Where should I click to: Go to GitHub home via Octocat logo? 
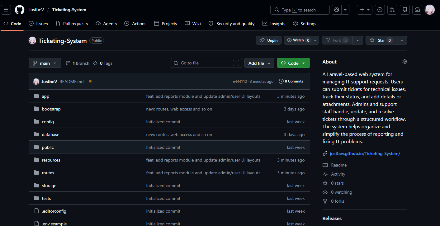(20, 10)
